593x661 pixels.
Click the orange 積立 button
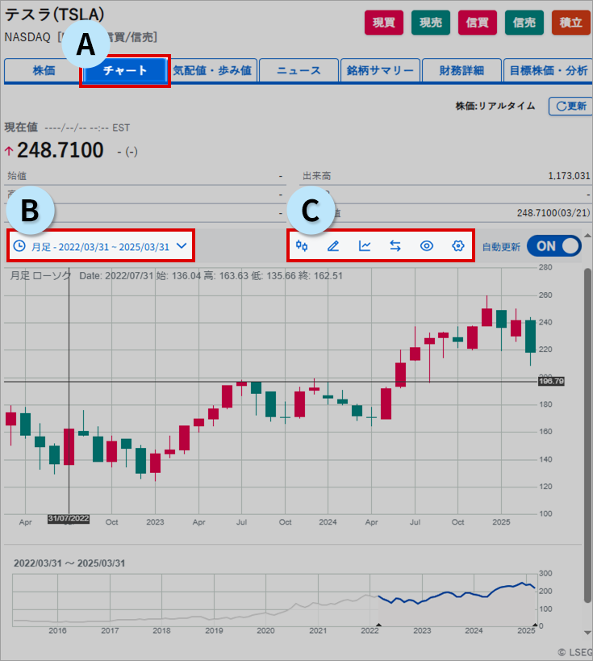(571, 23)
